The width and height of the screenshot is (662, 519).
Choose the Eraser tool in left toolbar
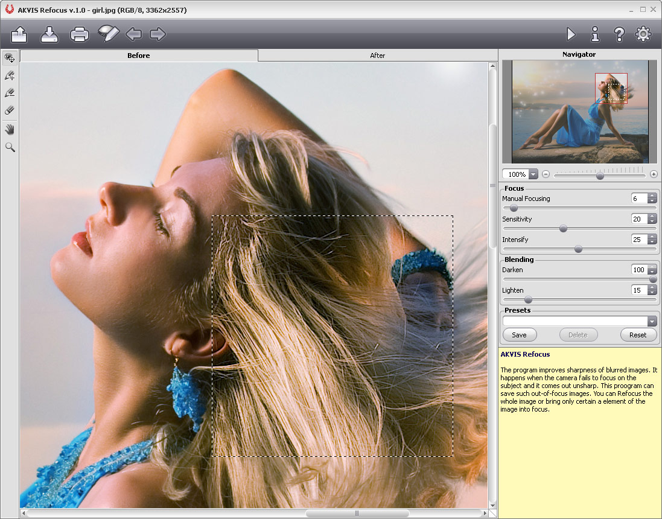[x=10, y=111]
